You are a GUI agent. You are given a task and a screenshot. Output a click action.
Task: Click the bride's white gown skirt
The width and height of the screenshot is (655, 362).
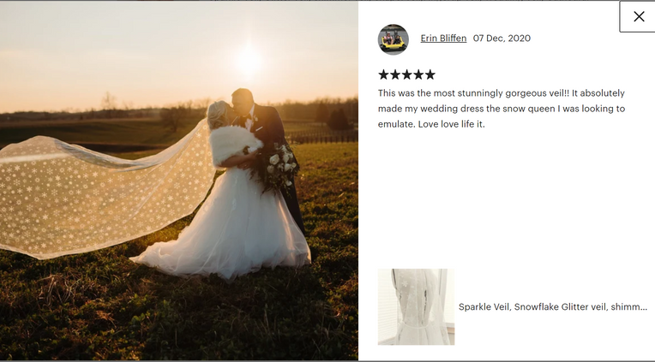click(225, 225)
